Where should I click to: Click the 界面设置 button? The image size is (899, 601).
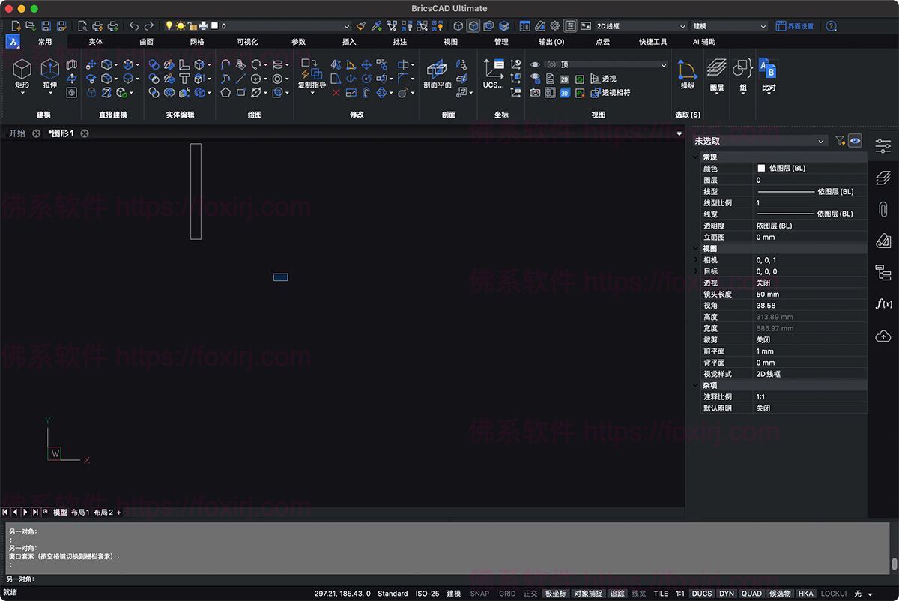[x=795, y=26]
